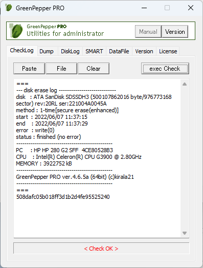This screenshot has height=268, width=203.
Task: Run exec Check on the log
Action: 165,69
